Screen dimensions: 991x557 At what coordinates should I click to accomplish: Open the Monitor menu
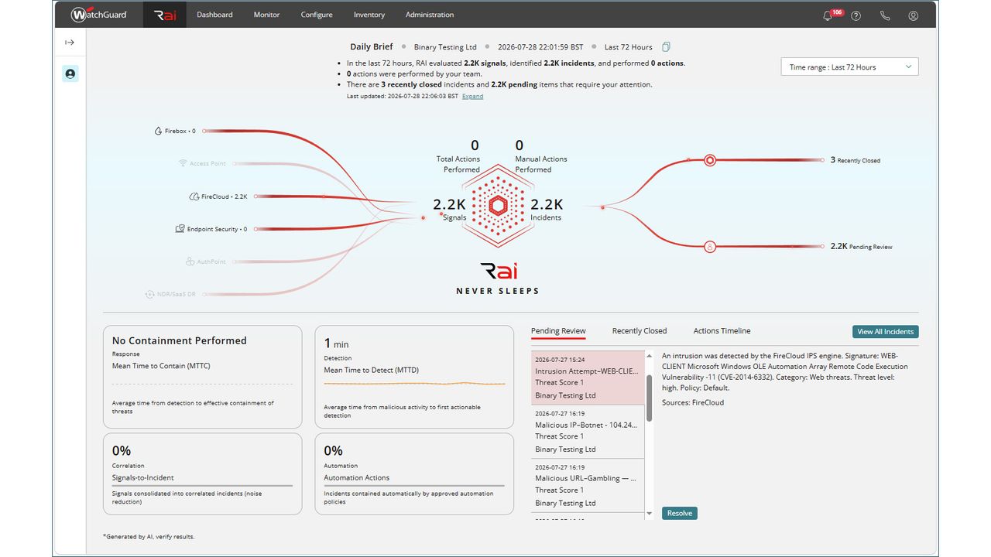point(266,15)
